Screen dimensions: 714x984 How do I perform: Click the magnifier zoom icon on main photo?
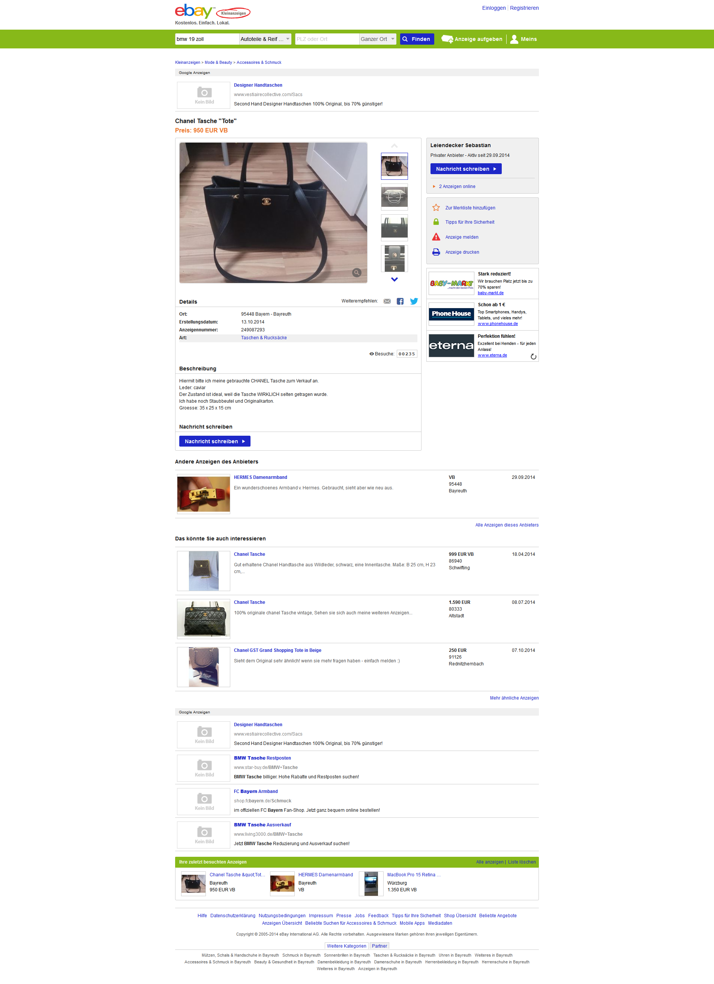tap(357, 272)
